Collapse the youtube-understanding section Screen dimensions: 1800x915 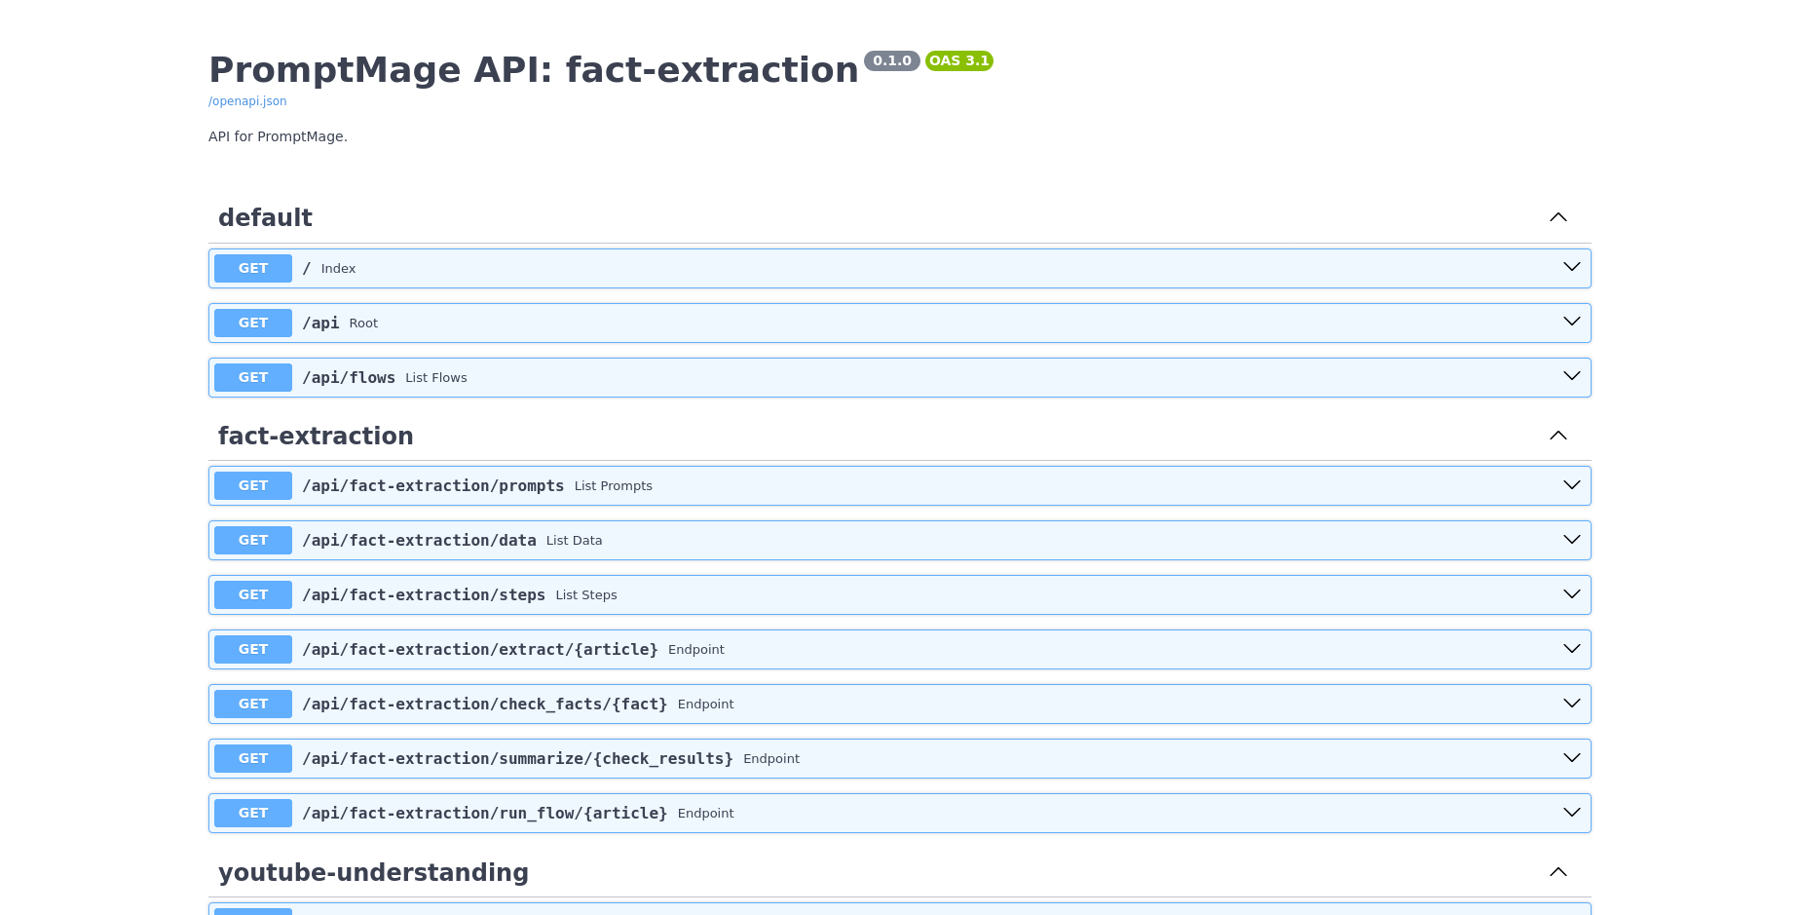coord(1558,872)
